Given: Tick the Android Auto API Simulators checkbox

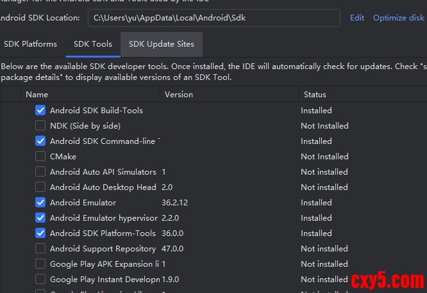Looking at the screenshot, I should [40, 172].
